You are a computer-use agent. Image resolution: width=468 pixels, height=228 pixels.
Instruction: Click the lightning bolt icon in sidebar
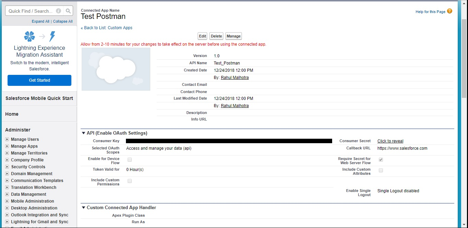pos(52,36)
